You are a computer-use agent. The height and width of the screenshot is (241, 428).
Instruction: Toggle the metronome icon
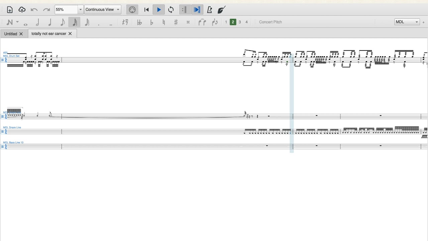point(210,10)
